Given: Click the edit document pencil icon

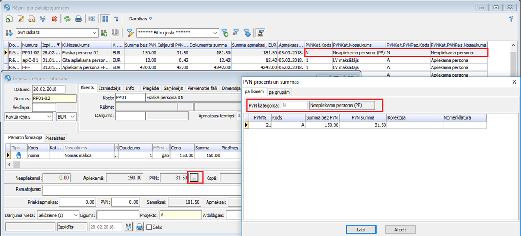Looking at the screenshot, I should tap(21, 19).
